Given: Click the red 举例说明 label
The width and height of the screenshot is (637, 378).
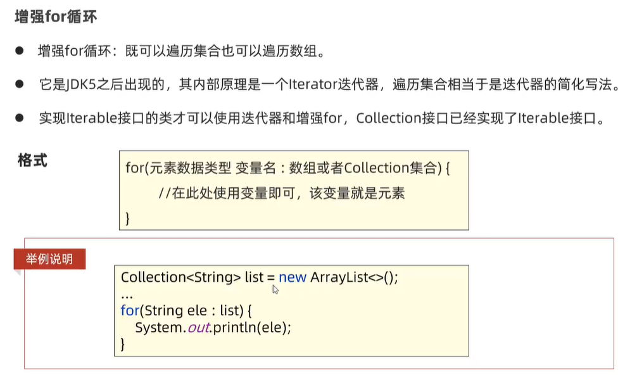Looking at the screenshot, I should point(49,259).
